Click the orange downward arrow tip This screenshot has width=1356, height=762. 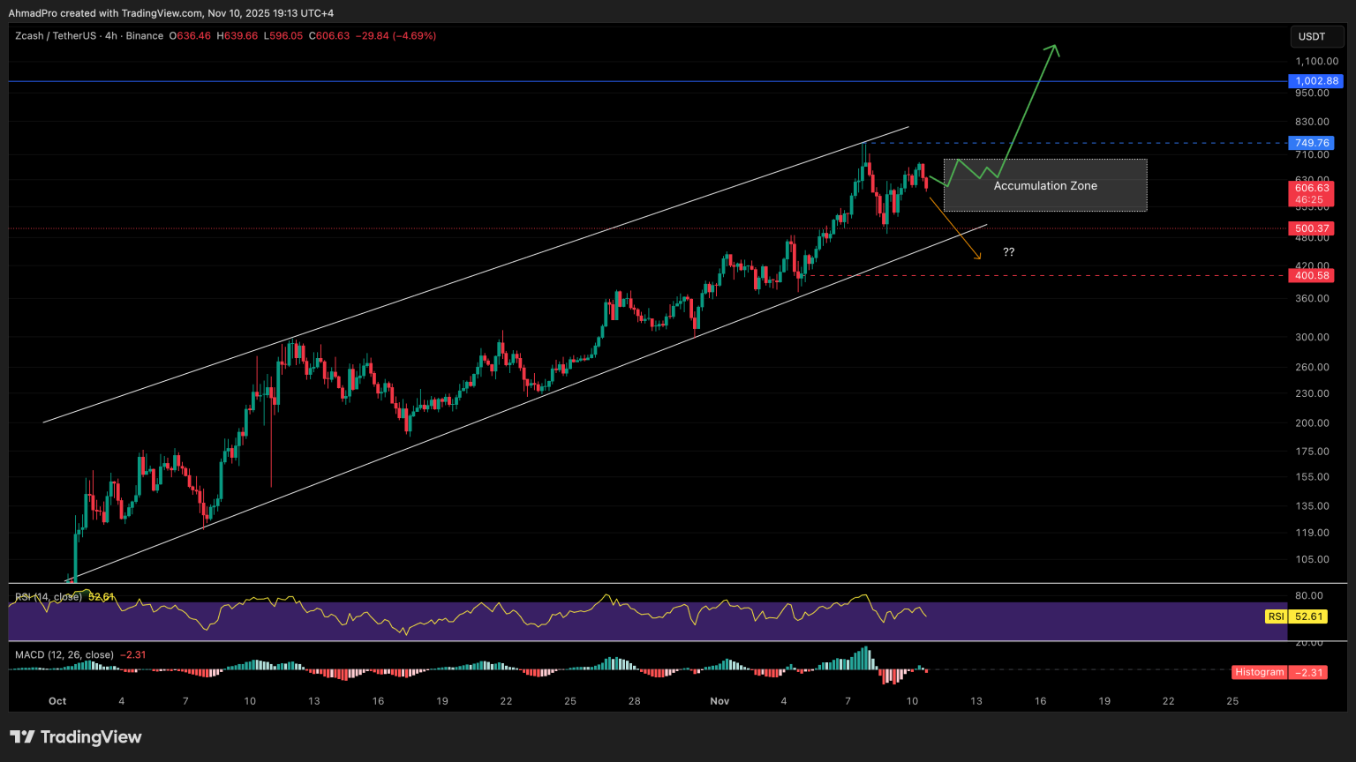pyautogui.click(x=978, y=257)
